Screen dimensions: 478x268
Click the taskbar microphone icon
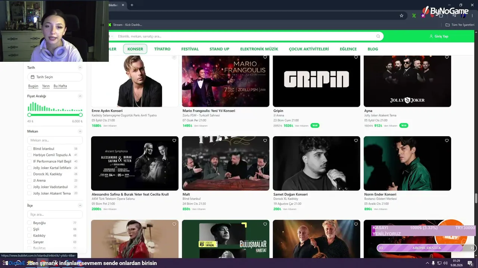point(433,263)
